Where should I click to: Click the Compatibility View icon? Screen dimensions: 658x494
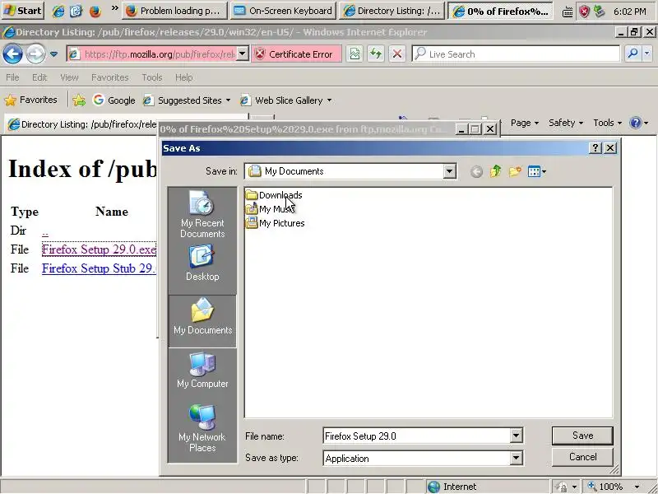click(354, 54)
